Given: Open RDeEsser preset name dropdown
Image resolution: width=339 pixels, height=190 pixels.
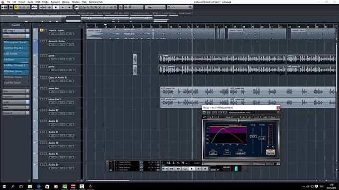Looking at the screenshot, I should pos(242,112).
